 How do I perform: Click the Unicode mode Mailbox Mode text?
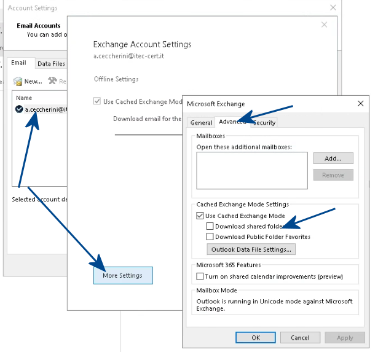tap(274, 305)
